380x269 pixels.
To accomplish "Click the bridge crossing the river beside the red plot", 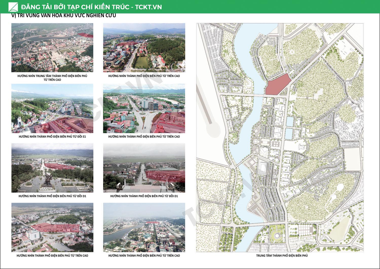I will 256,95.
